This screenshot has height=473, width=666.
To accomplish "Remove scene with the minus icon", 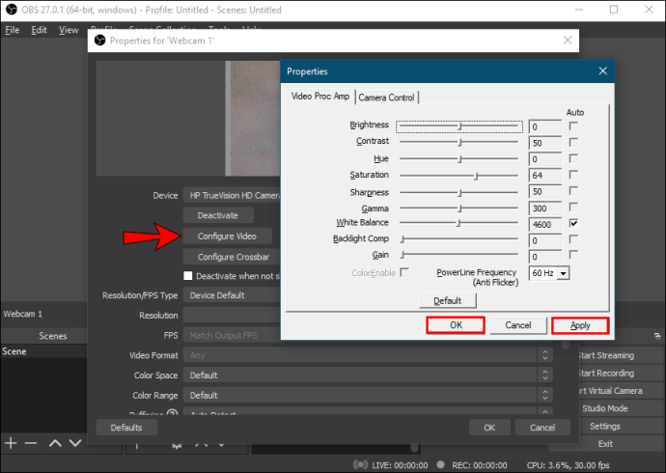I will (31, 443).
